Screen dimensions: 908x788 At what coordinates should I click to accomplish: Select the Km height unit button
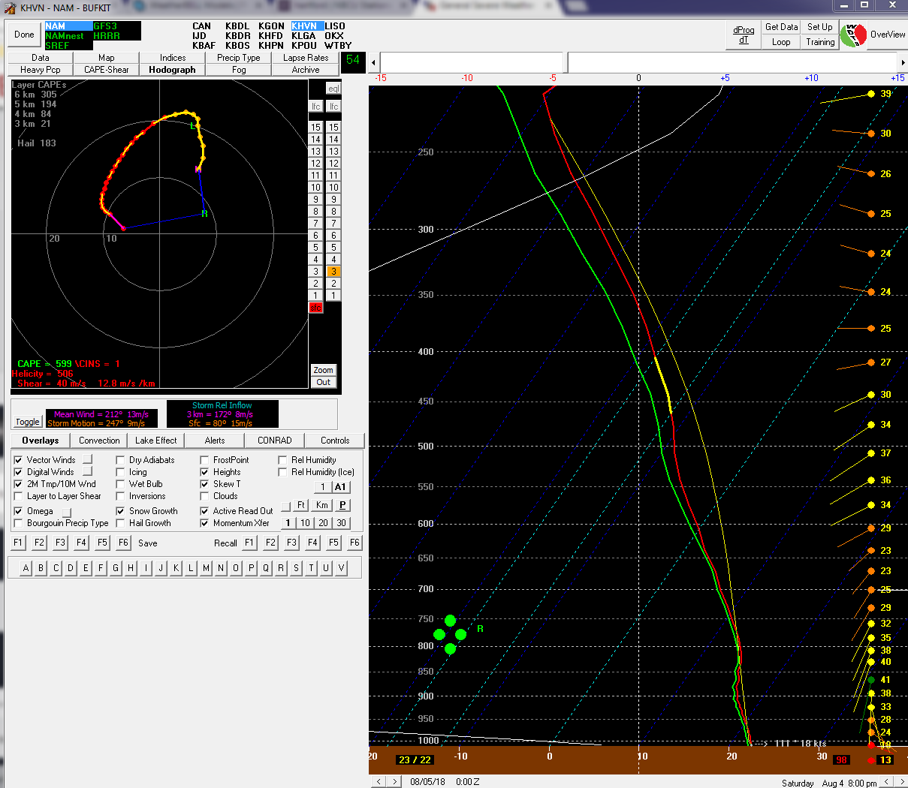pyautogui.click(x=321, y=505)
